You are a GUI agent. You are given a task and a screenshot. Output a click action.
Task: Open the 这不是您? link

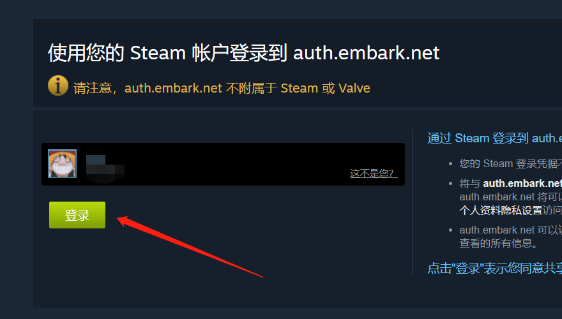(374, 174)
